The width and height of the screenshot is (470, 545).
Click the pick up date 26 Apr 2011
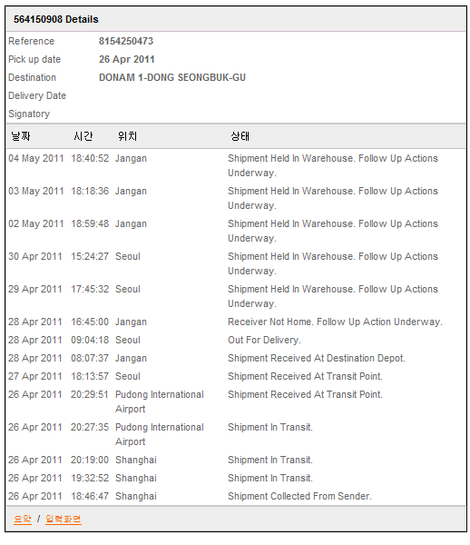(x=127, y=59)
